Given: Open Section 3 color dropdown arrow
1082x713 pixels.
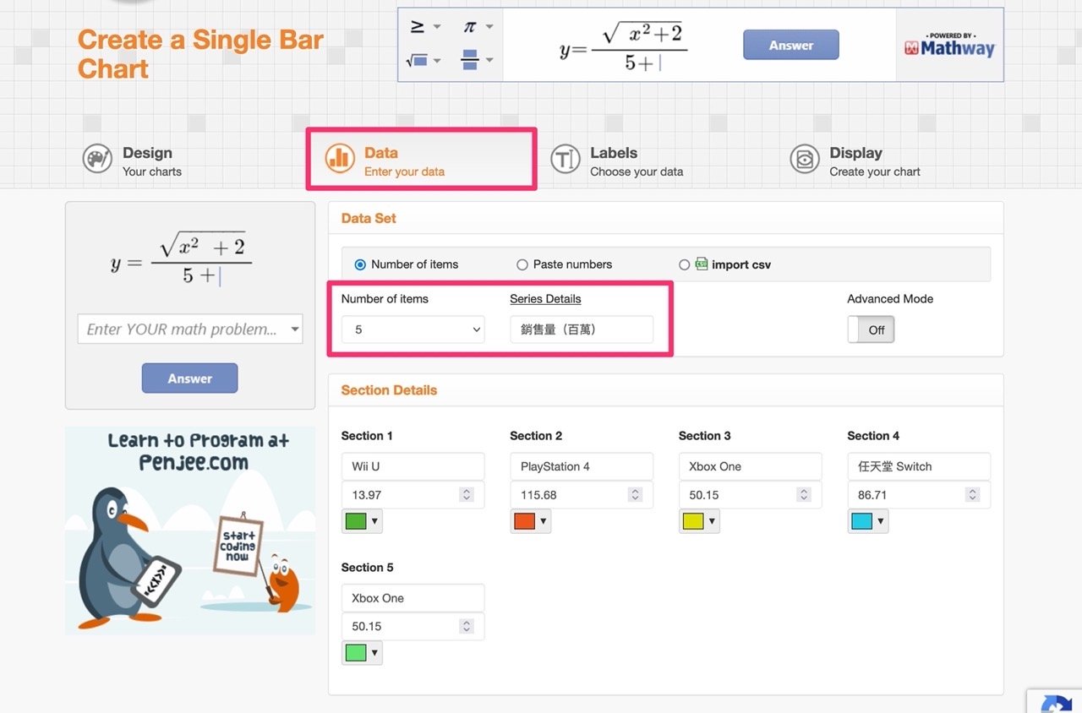Looking at the screenshot, I should pos(712,521).
